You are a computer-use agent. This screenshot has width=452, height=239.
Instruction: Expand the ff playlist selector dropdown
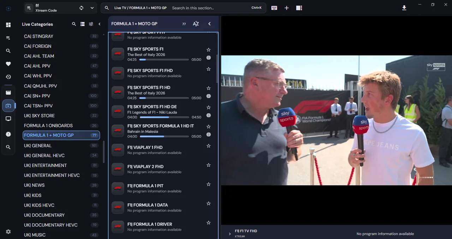(92, 8)
